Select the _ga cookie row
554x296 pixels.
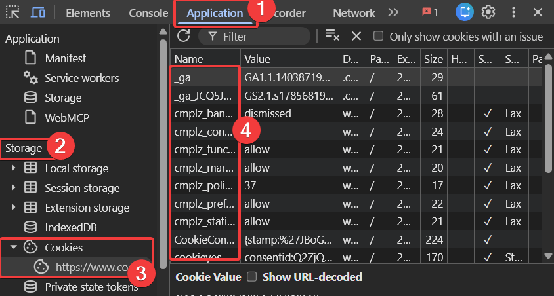tap(357, 77)
